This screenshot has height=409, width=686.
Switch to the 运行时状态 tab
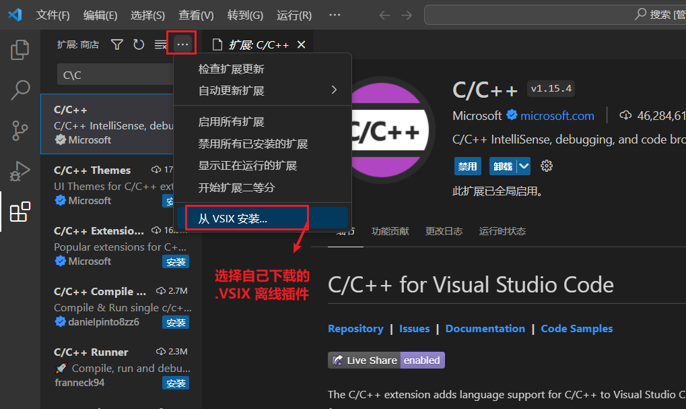pyautogui.click(x=502, y=231)
